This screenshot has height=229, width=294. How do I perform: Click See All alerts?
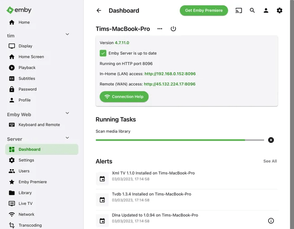coord(270,161)
